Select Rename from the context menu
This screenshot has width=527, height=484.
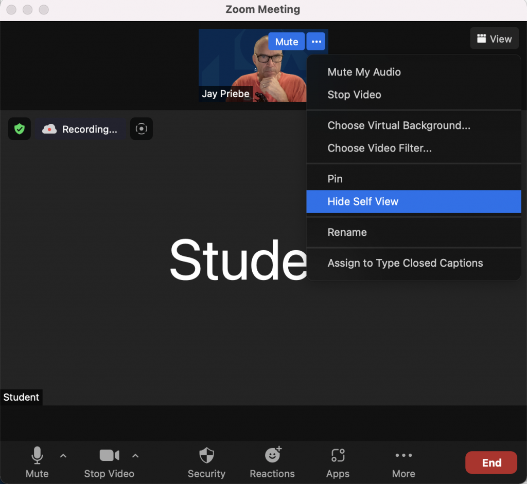click(347, 232)
